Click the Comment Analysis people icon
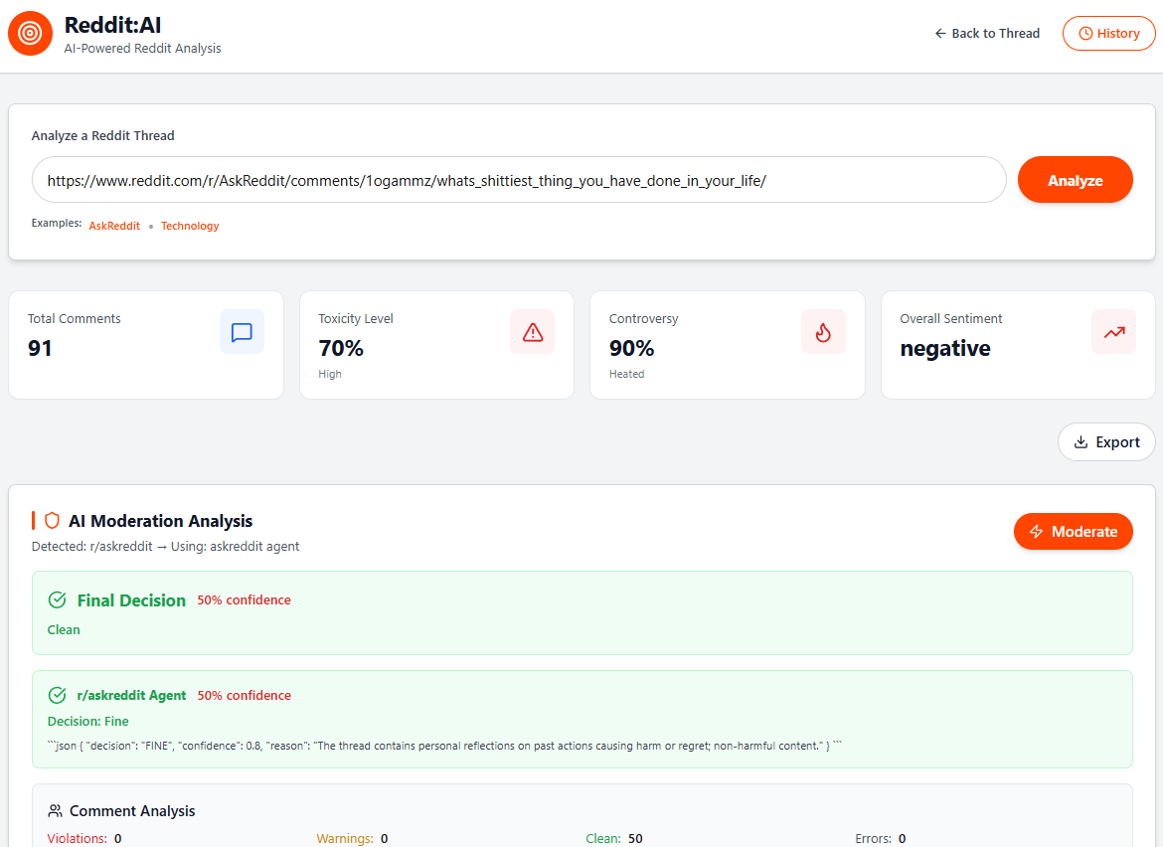The height and width of the screenshot is (847, 1163). pos(55,810)
